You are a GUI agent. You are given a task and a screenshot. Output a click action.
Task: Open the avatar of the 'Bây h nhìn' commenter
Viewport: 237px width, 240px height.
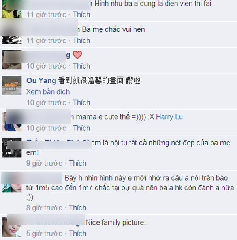11,183
